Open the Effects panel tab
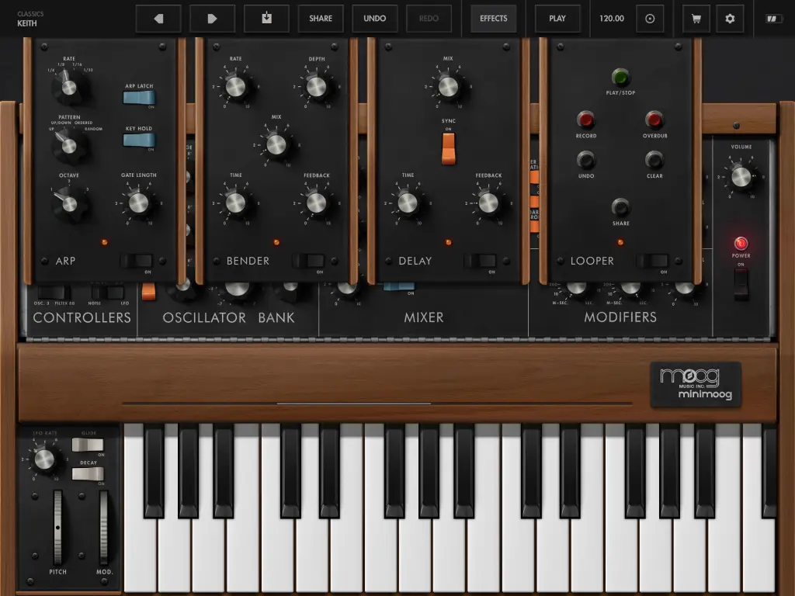 (493, 19)
